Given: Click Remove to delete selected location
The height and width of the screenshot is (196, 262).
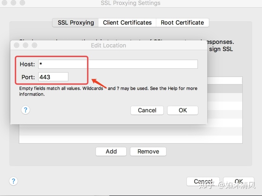Looking at the screenshot, I should pos(148,151).
